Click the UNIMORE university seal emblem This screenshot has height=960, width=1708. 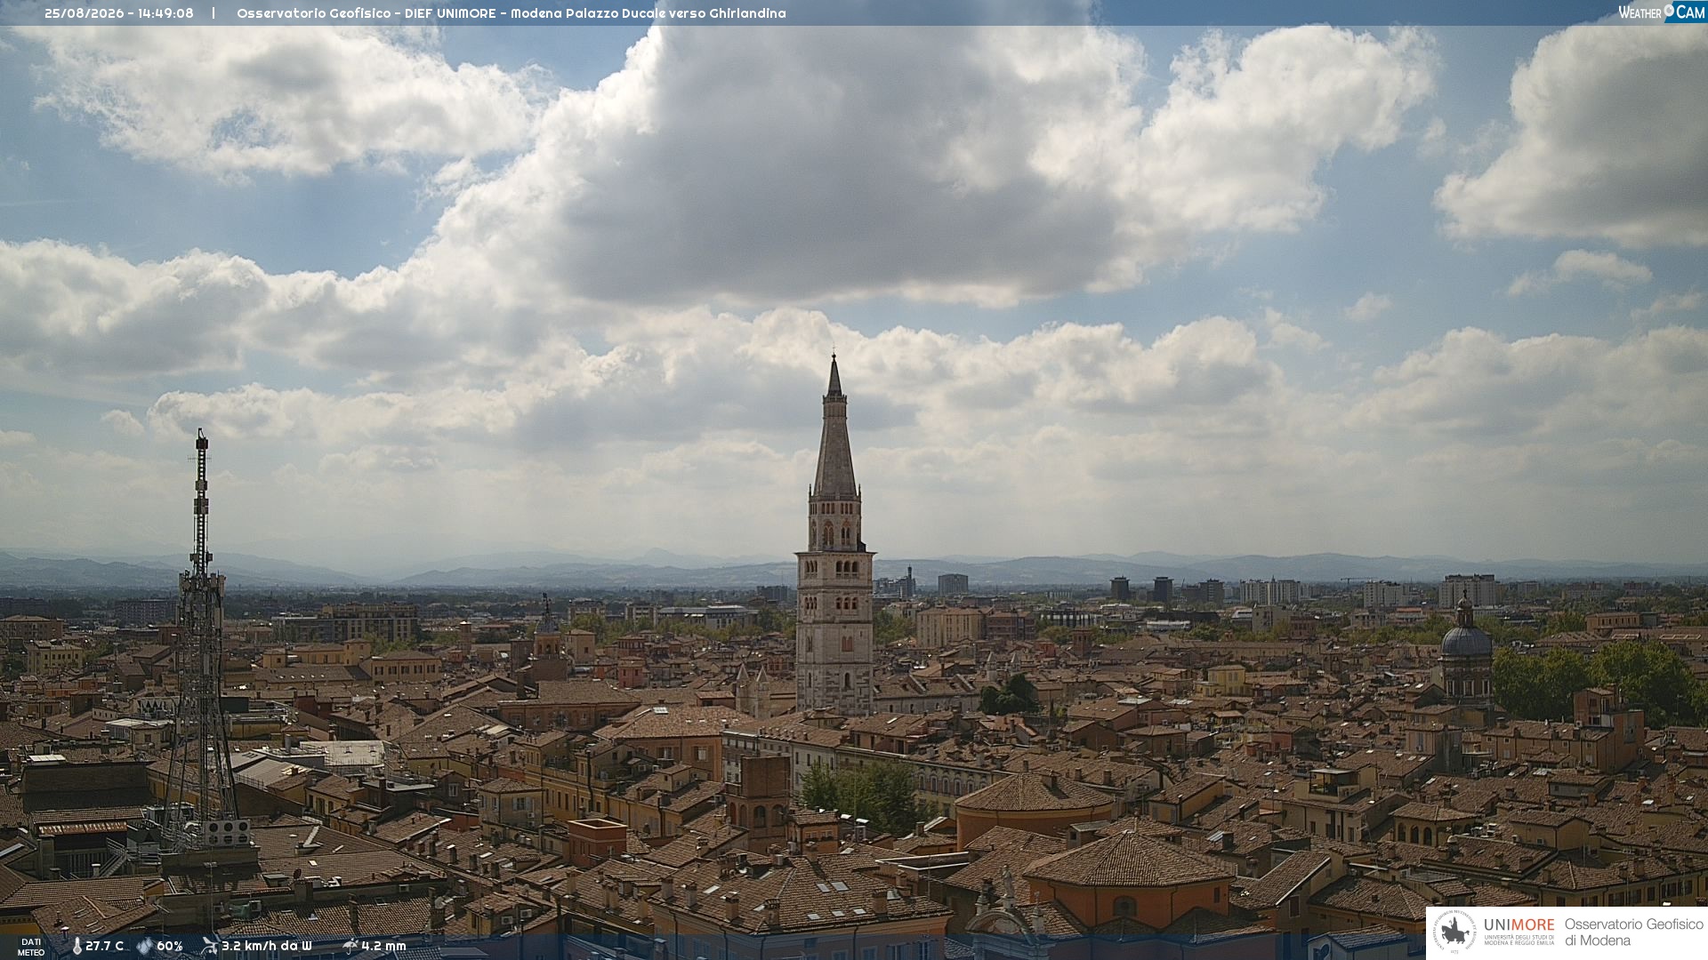pyautogui.click(x=1455, y=932)
